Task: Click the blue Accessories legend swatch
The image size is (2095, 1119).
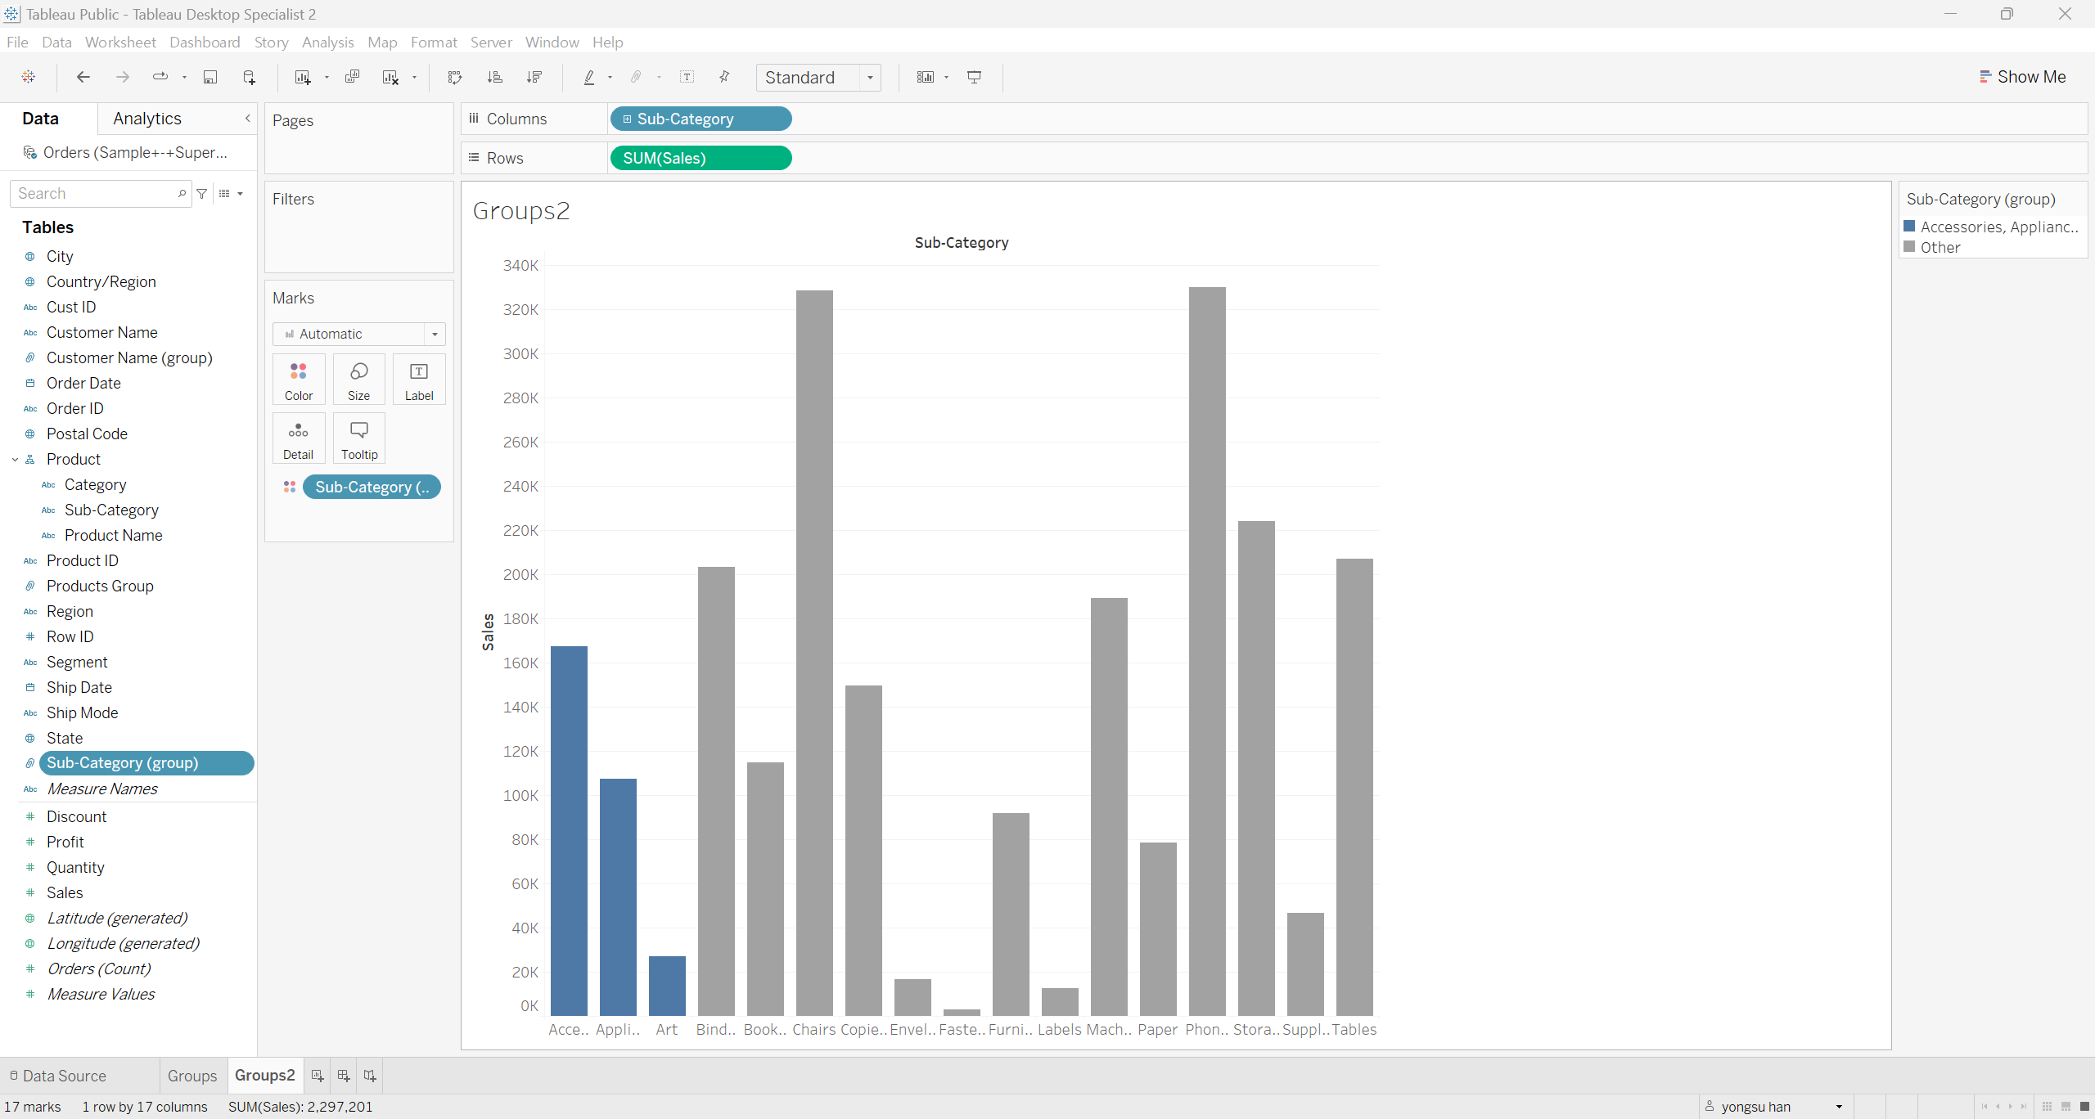Action: point(1909,227)
